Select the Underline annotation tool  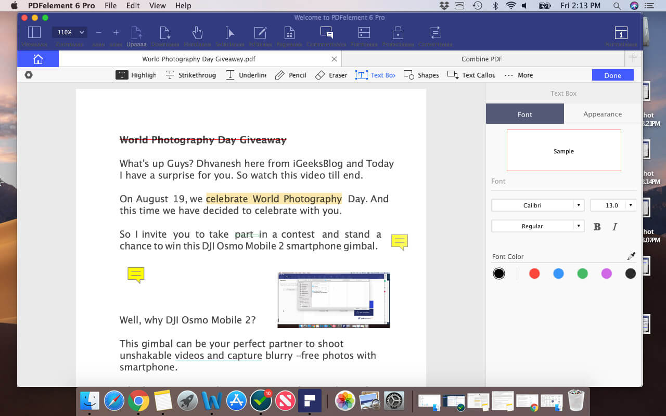point(246,75)
